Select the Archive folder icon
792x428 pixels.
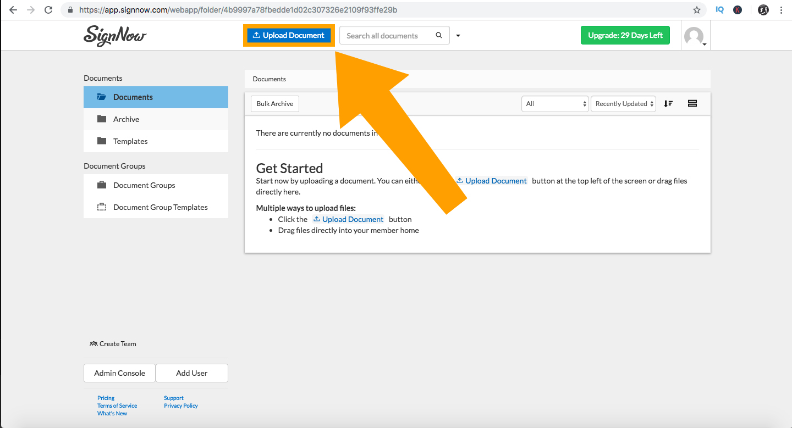click(102, 119)
